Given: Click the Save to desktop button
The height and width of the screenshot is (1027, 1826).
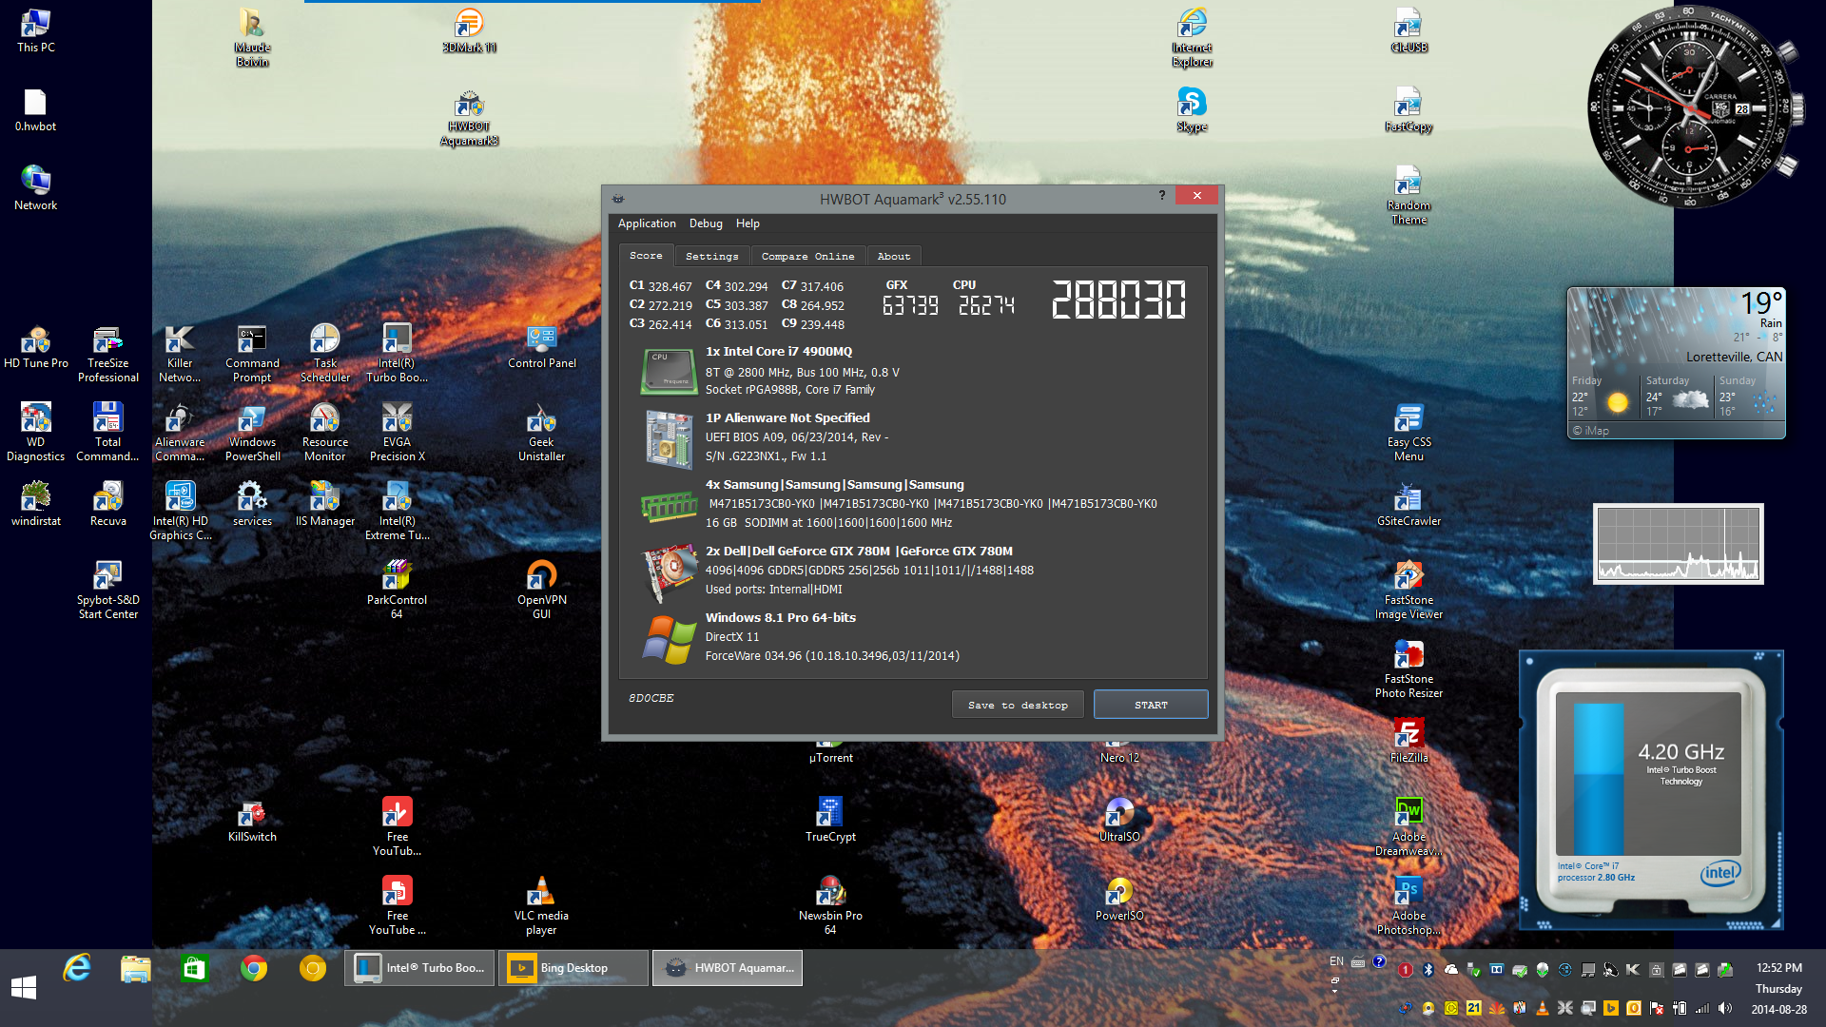Looking at the screenshot, I should click(1018, 705).
